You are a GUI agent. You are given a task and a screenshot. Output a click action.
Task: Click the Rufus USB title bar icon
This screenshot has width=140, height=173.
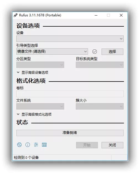point(15,15)
